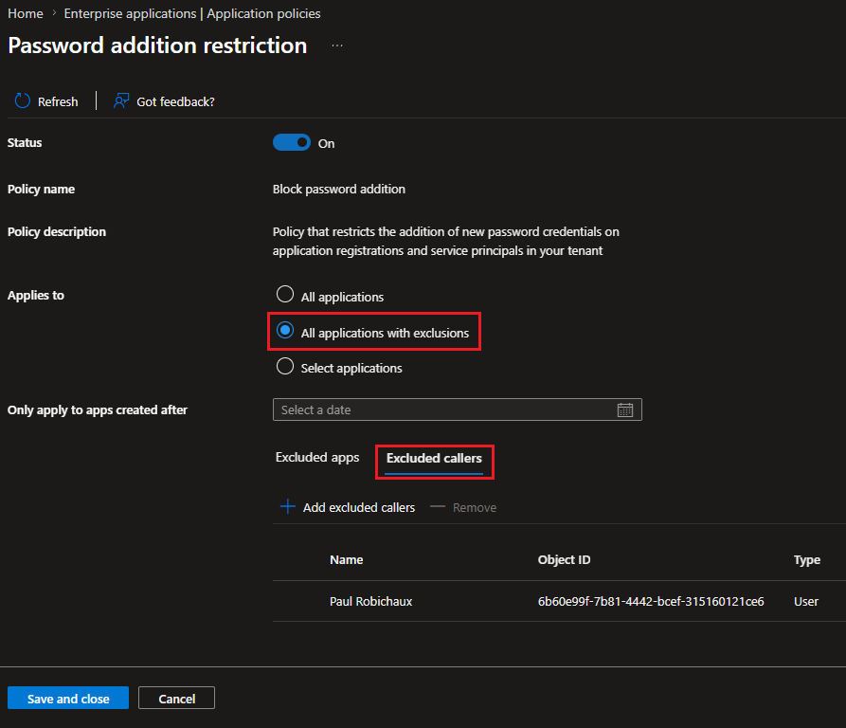Image resolution: width=846 pixels, height=728 pixels.
Task: Sort by the Name column header
Action: click(x=347, y=559)
